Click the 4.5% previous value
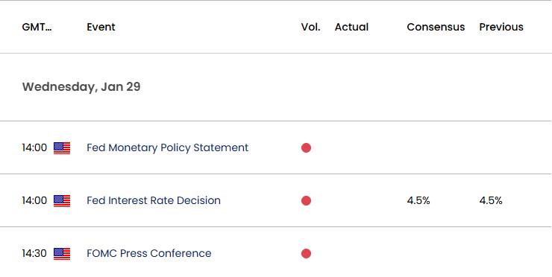Viewport: 552px width, 277px height. tap(491, 200)
